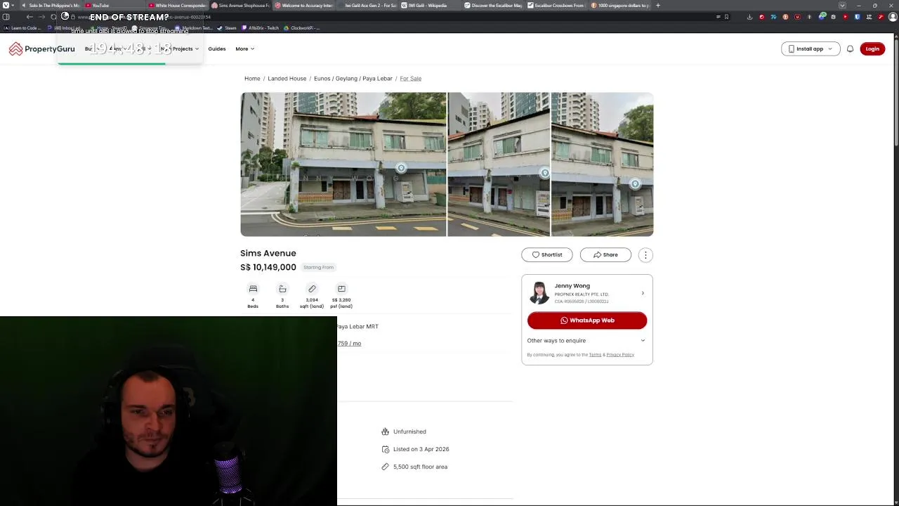Click the PropertyGuru logo
The width and height of the screenshot is (899, 506).
[41, 48]
